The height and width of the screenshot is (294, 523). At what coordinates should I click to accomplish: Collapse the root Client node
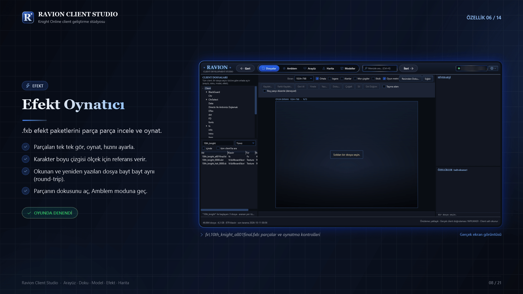203,88
